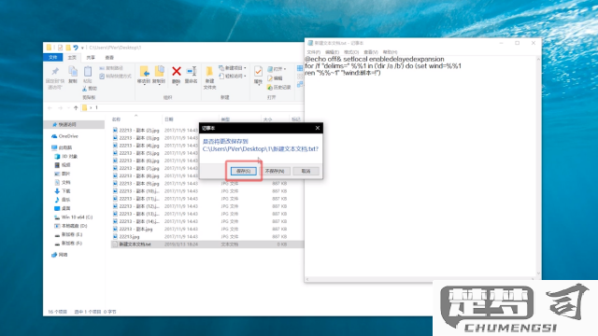
Task: Select OneDrive in the navigation pane
Action: 64,136
